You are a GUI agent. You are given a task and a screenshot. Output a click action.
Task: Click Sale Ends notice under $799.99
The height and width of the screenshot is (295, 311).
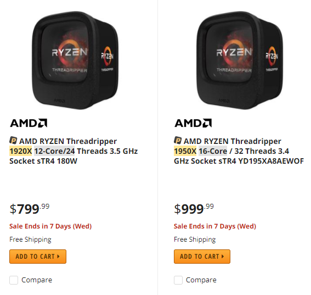[50, 226]
